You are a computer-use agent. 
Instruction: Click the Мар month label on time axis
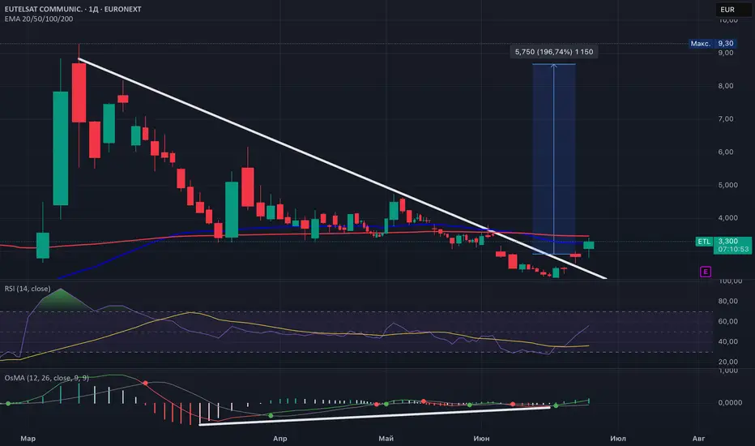[28, 438]
